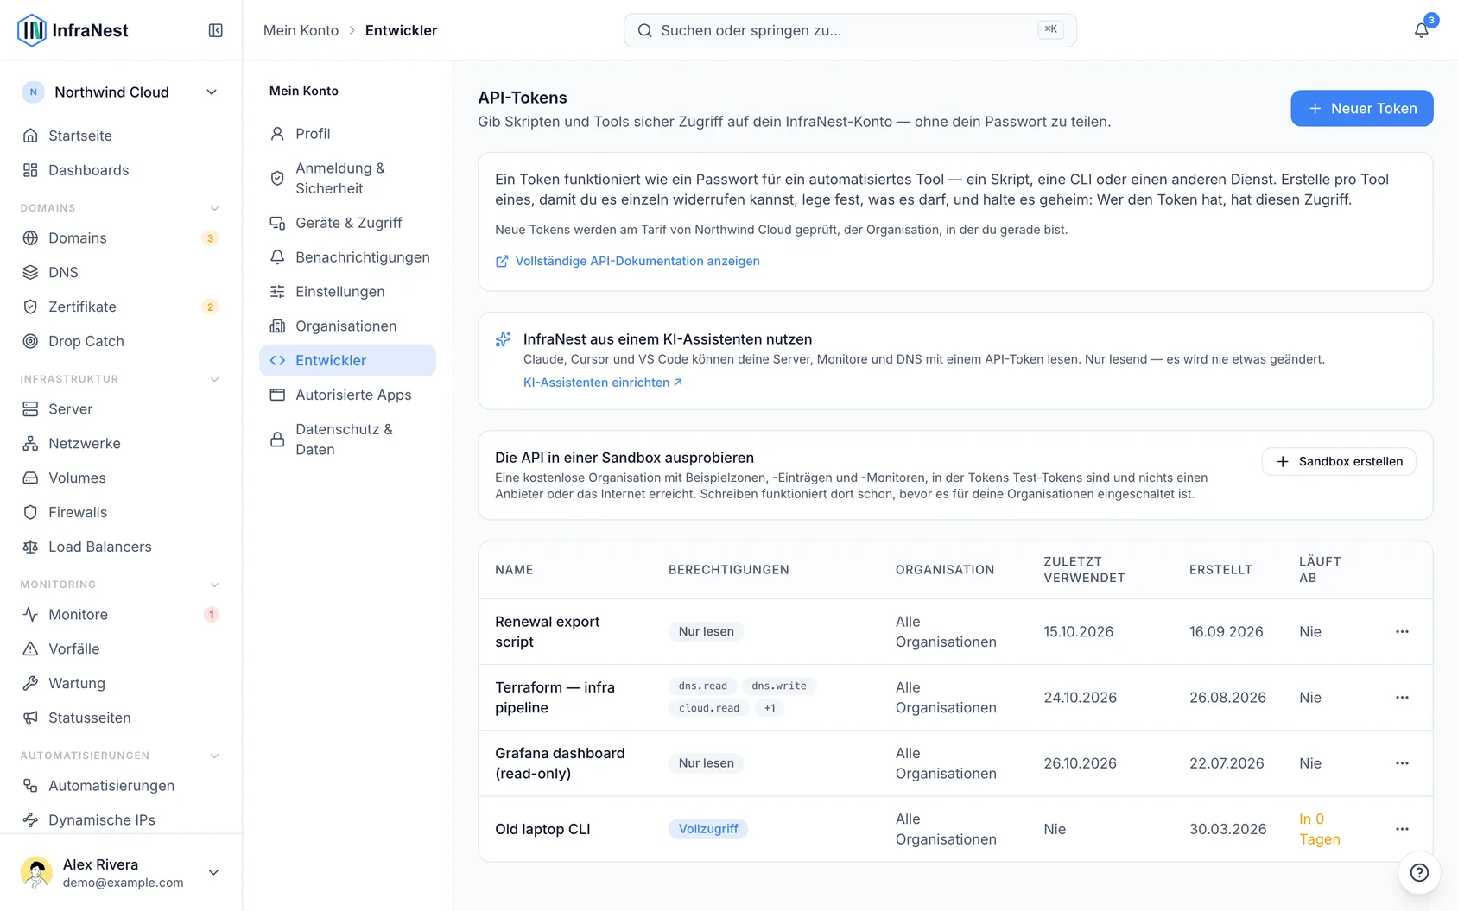Select Profil in Mein Konto menu
This screenshot has width=1458, height=911.
coord(347,134)
